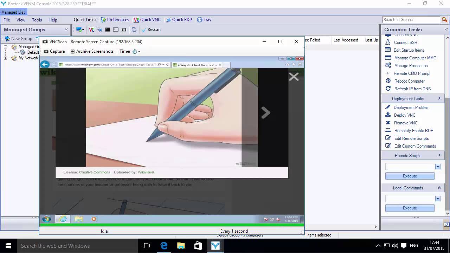This screenshot has height=253, width=450.
Task: Open File Explorer from the Windows taskbar
Action: (x=181, y=246)
